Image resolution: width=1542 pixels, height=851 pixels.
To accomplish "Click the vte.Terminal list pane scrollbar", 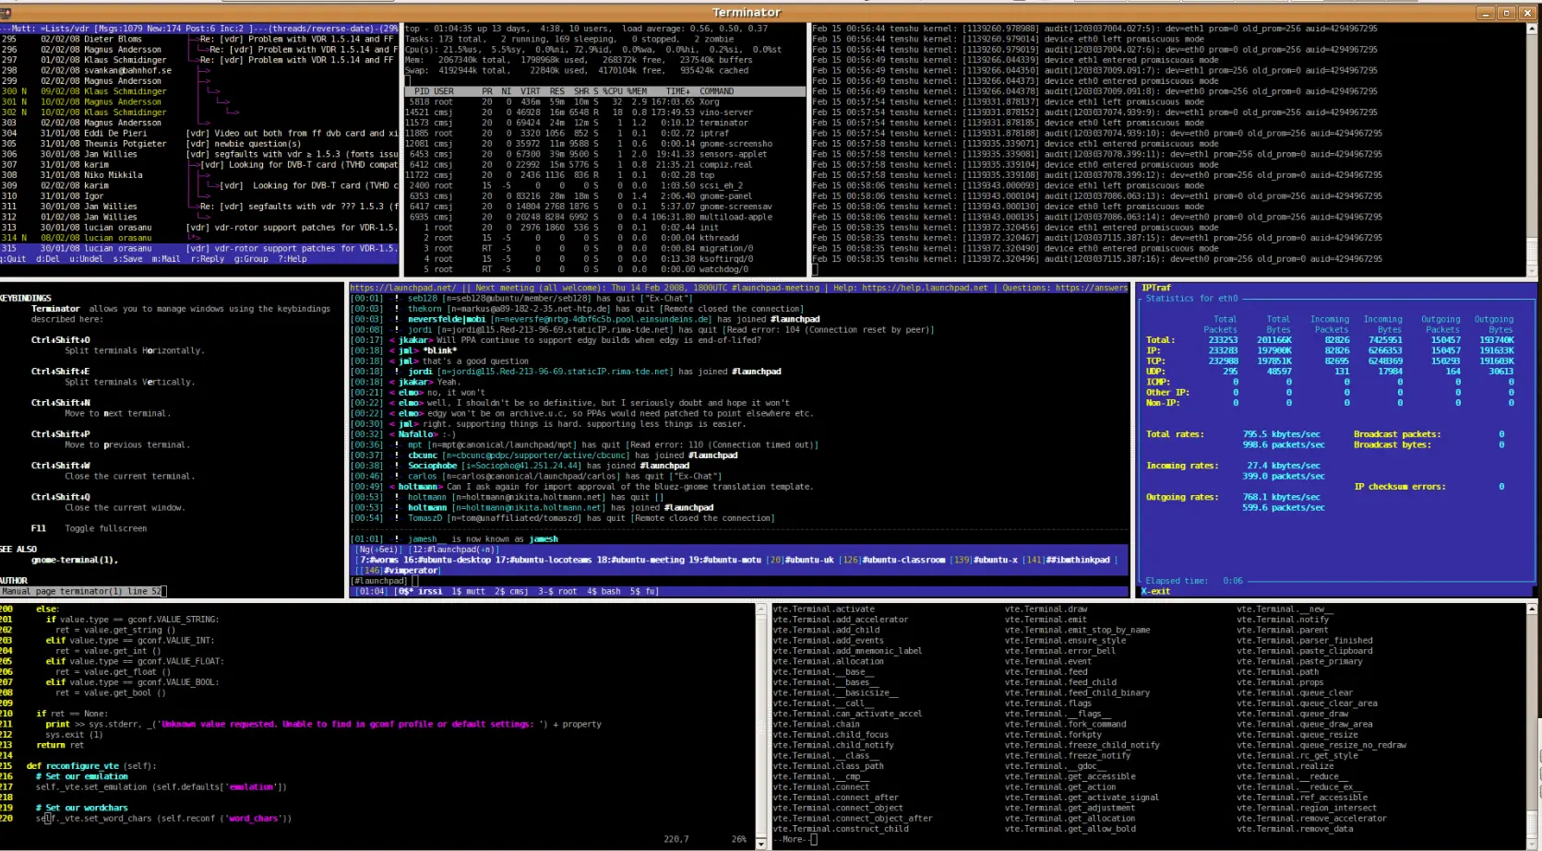I will coord(1533,727).
